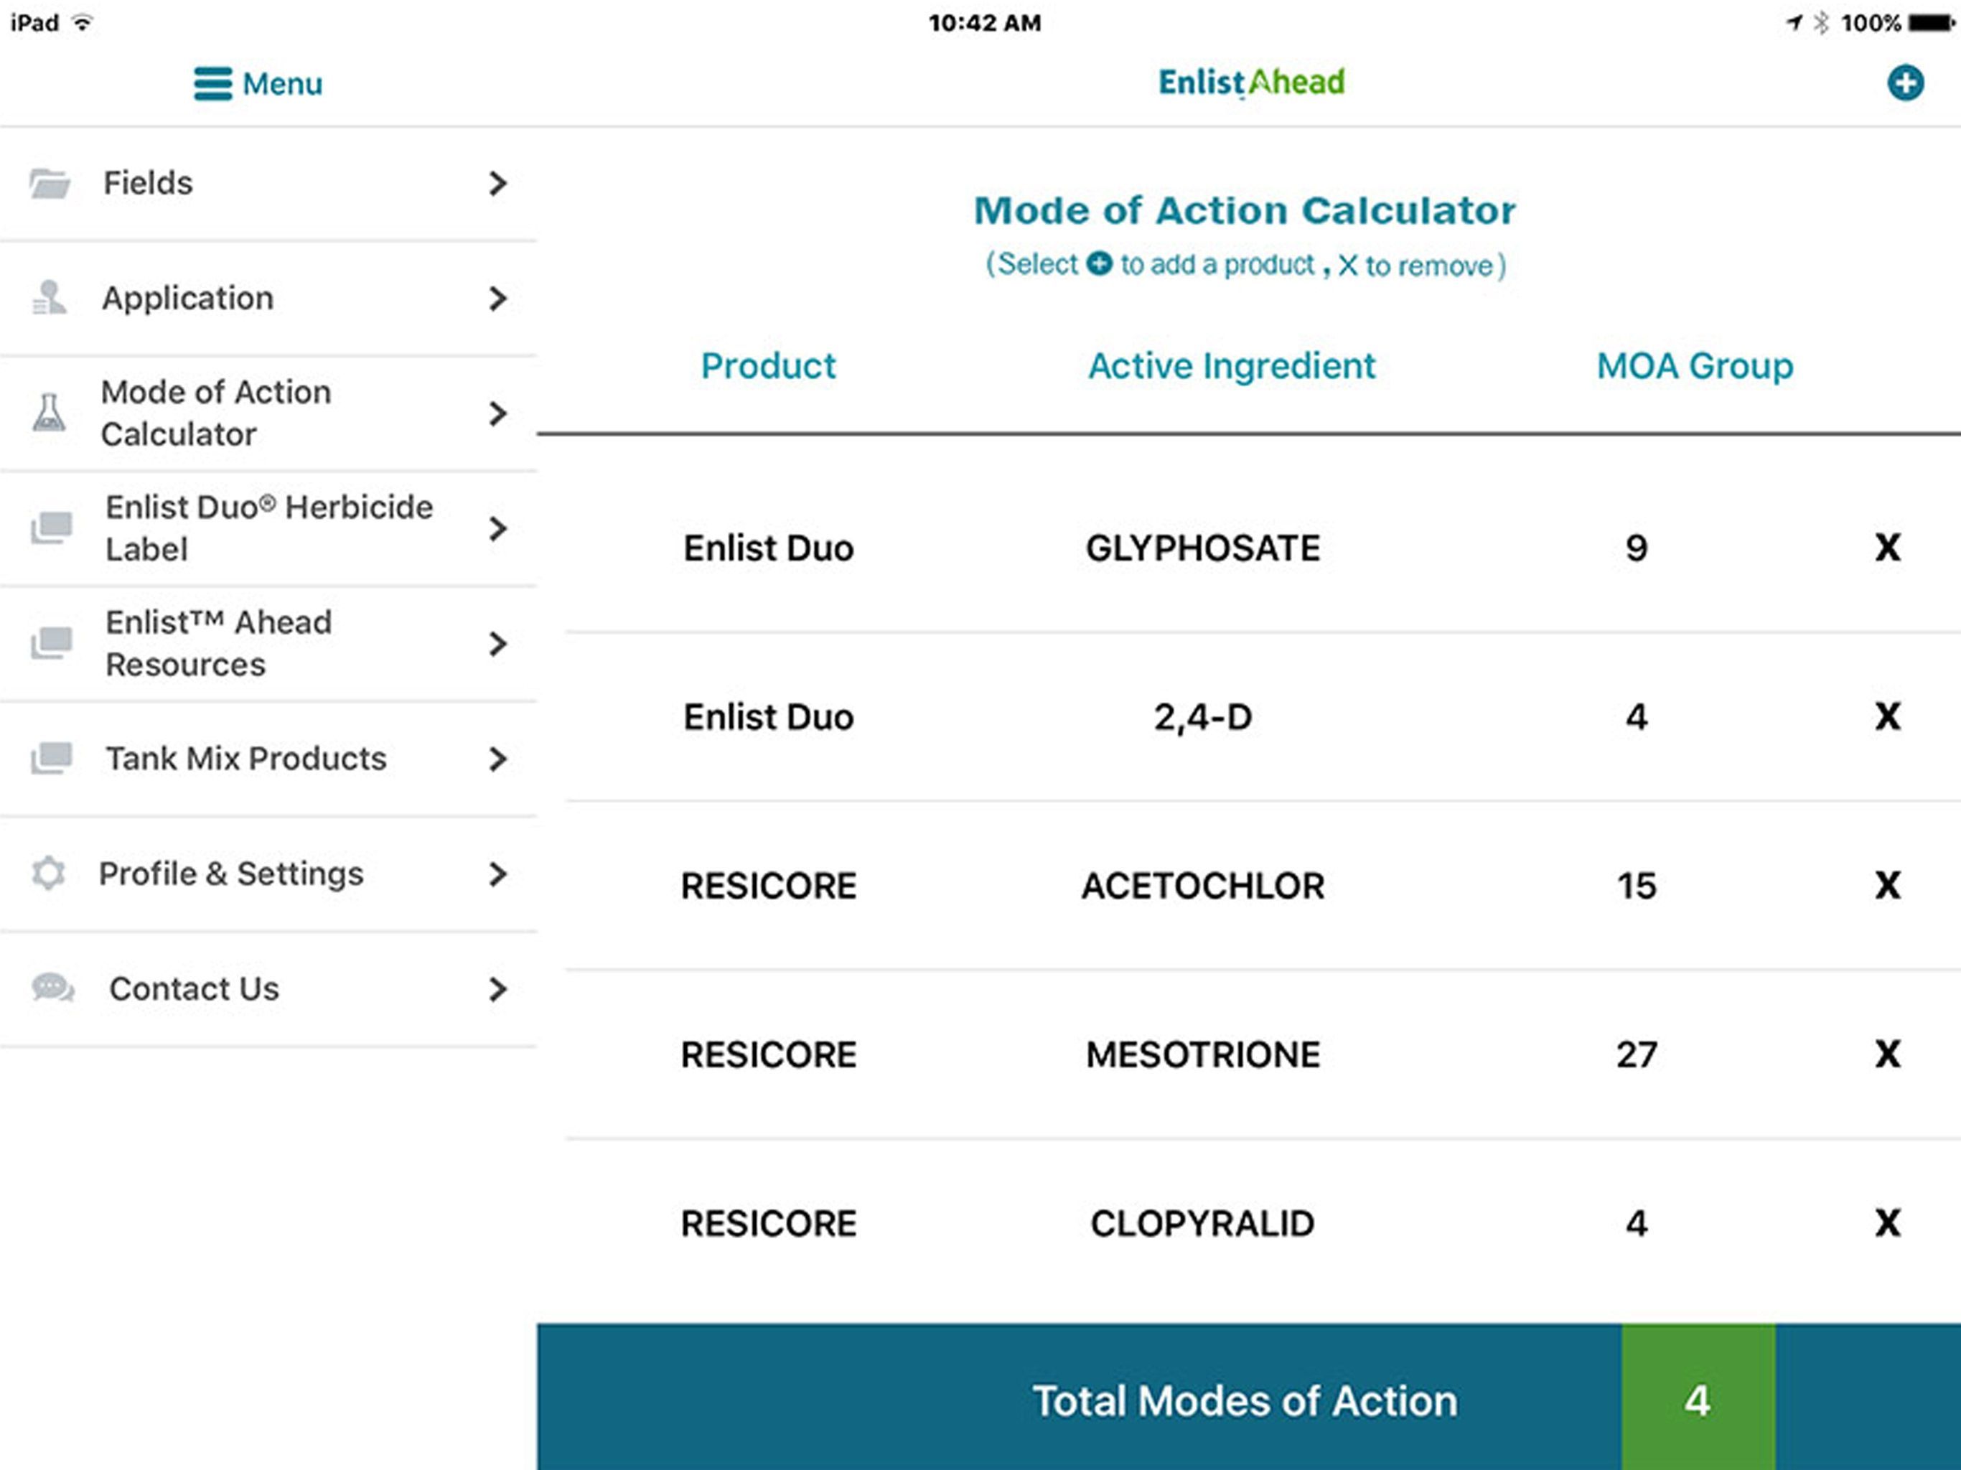Click the Active Ingredient column header

point(1232,366)
